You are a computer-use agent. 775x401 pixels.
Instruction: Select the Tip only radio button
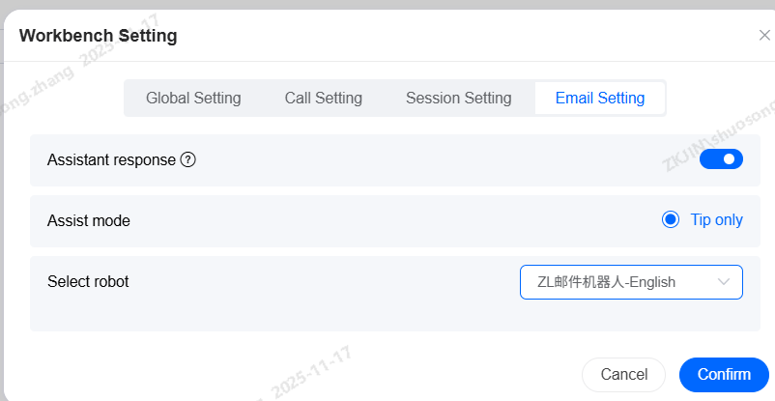pyautogui.click(x=671, y=220)
